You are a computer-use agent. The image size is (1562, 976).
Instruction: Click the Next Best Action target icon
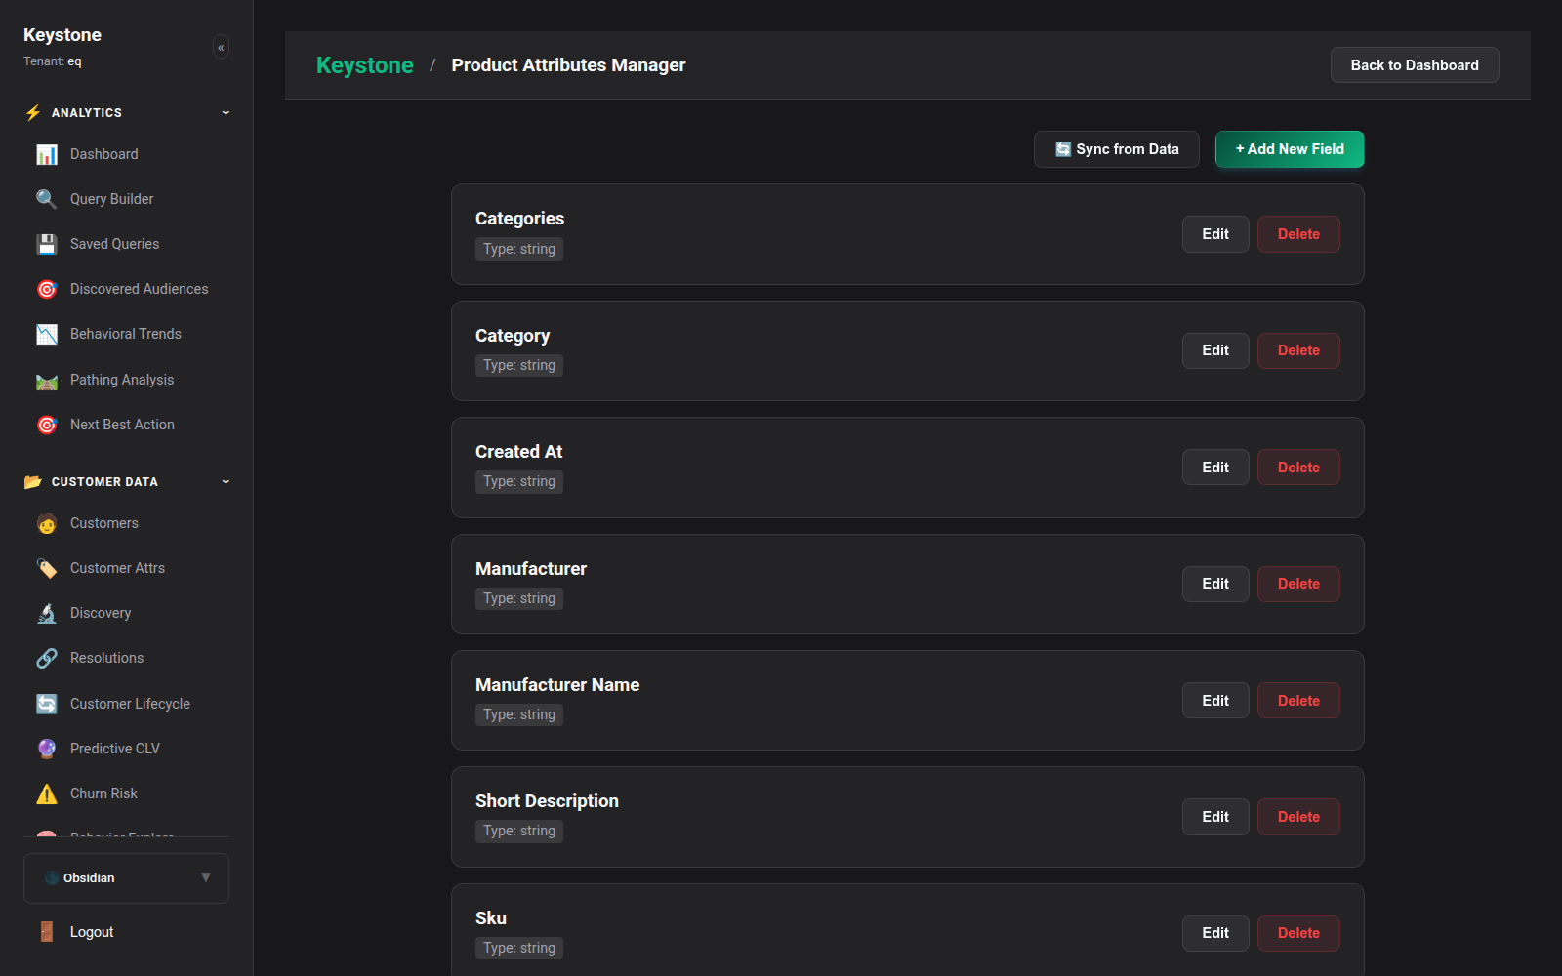(x=47, y=426)
